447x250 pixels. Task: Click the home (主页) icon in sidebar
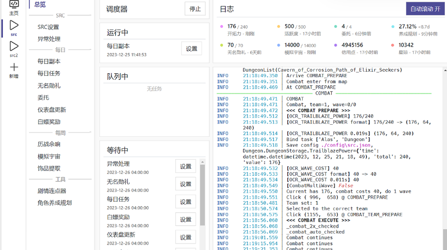point(14,5)
